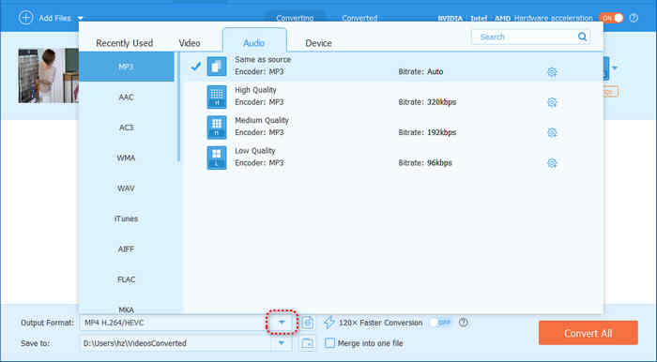Open settings gear for Low Quality
The image size is (657, 362).
pos(552,163)
